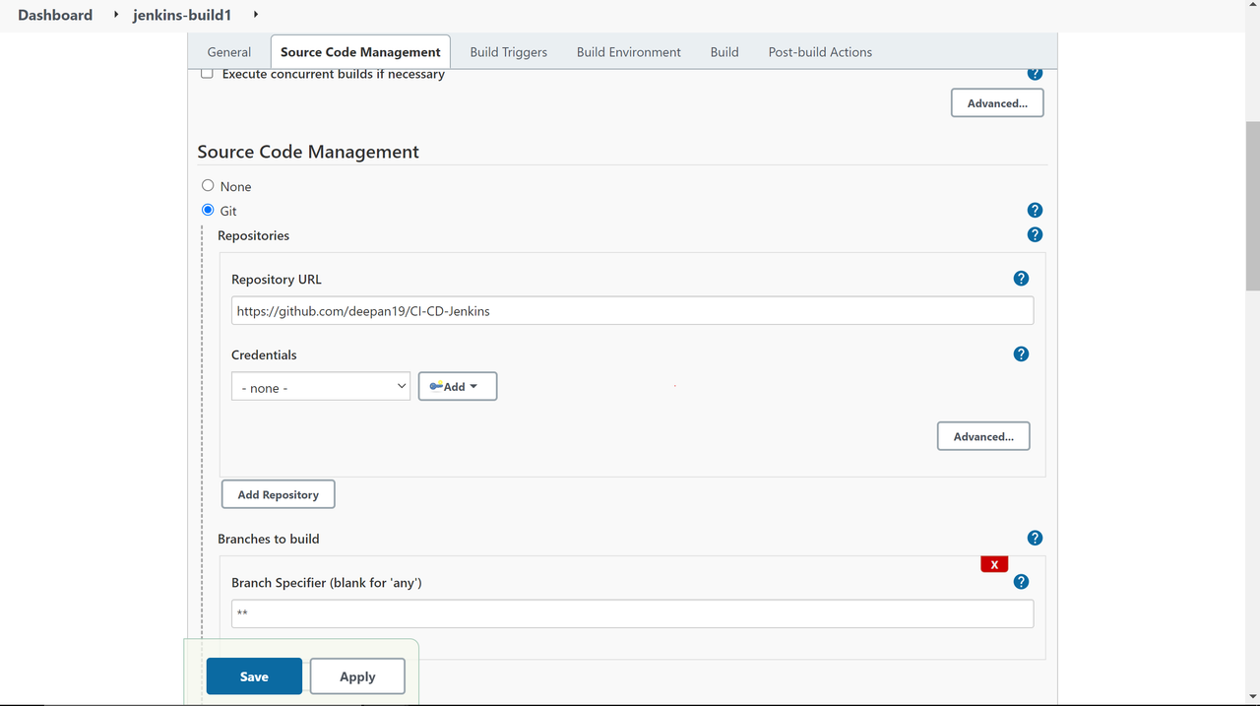Focus the Branch Specifier input field
This screenshot has height=706, width=1260.
click(x=632, y=613)
